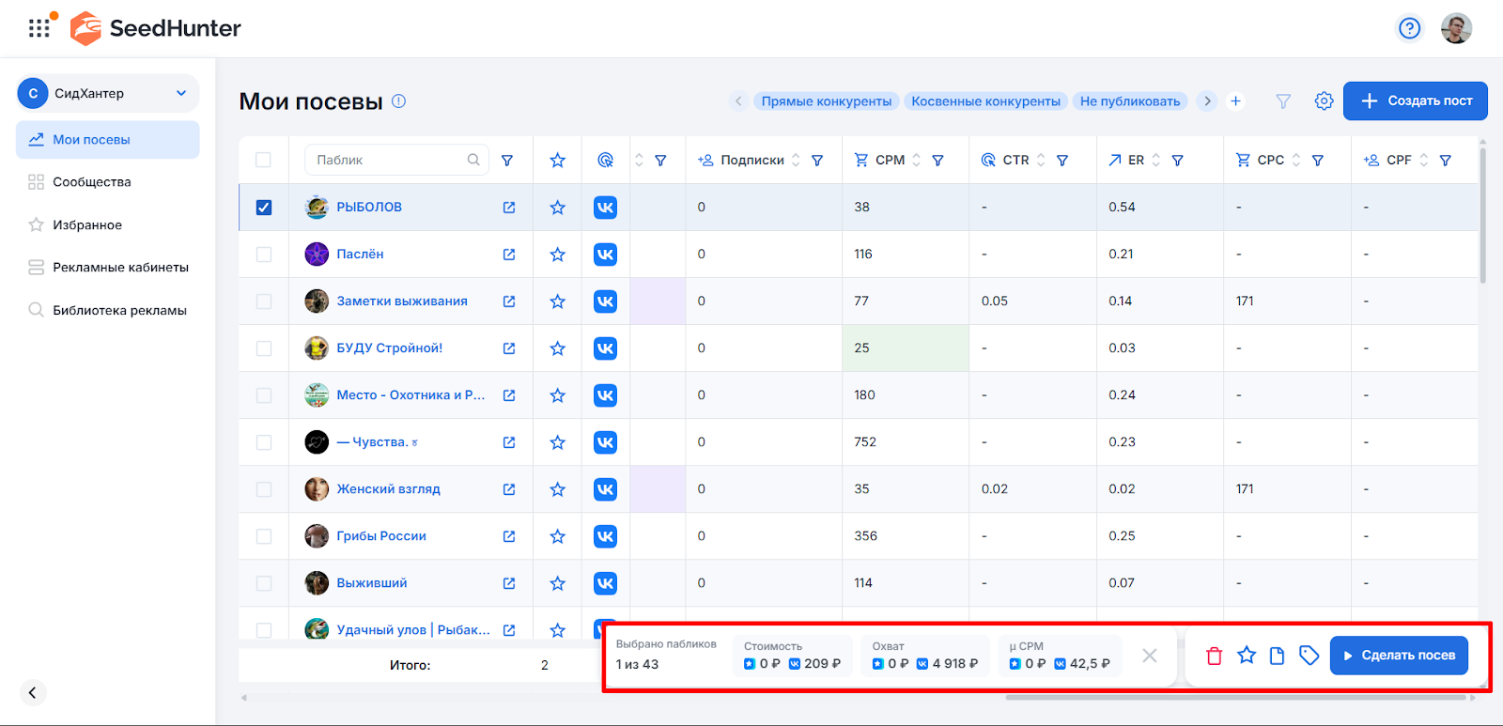
Task: Tick the checkbox for Заметки выживания
Action: [x=264, y=301]
